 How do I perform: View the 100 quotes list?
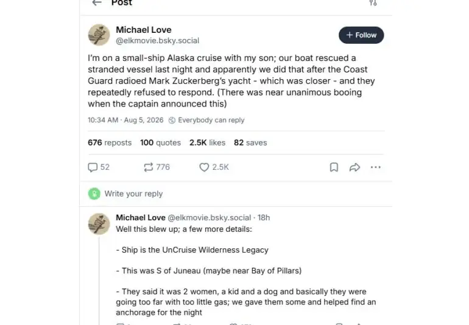pyautogui.click(x=160, y=142)
